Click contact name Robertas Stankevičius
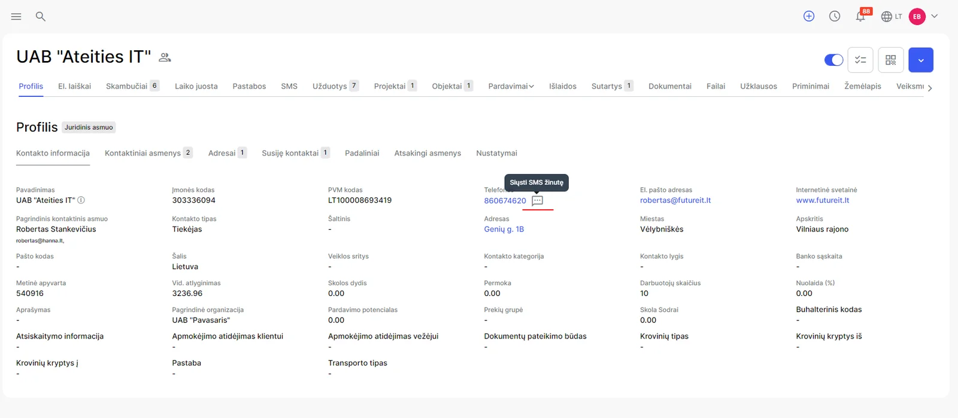The width and height of the screenshot is (958, 418). (56, 229)
